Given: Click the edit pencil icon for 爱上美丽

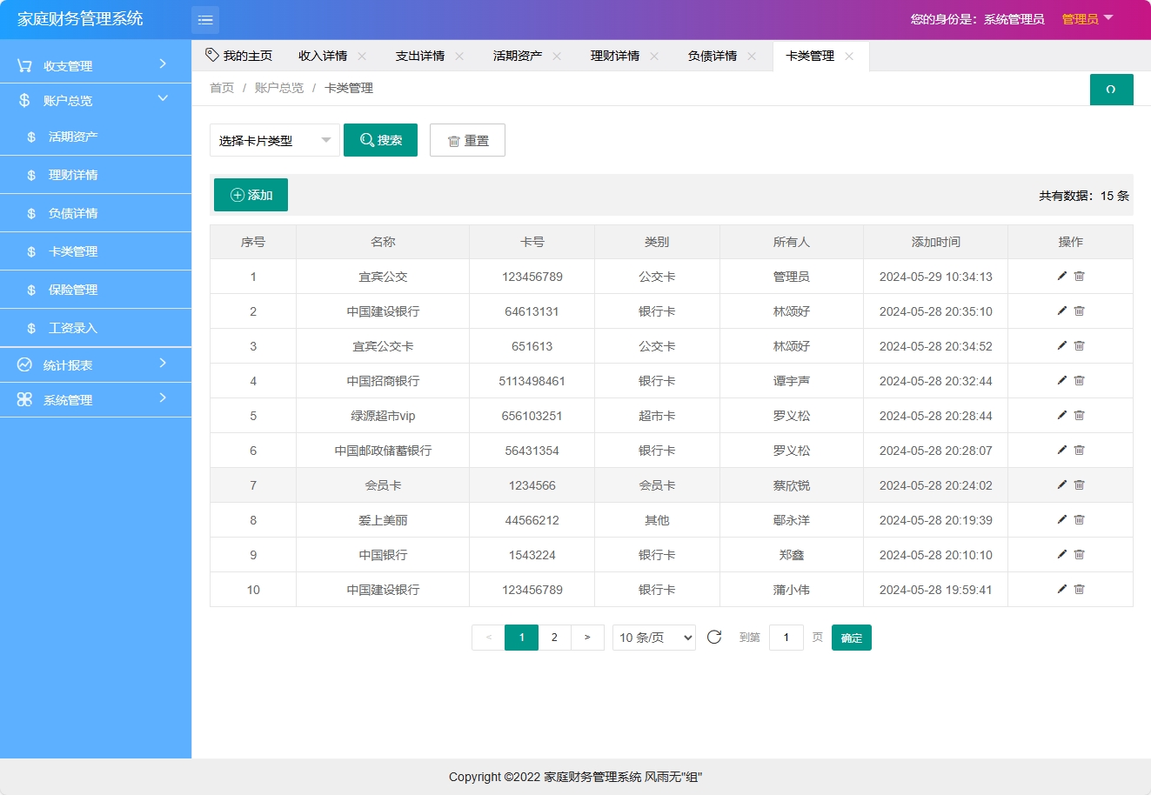Looking at the screenshot, I should point(1061,519).
